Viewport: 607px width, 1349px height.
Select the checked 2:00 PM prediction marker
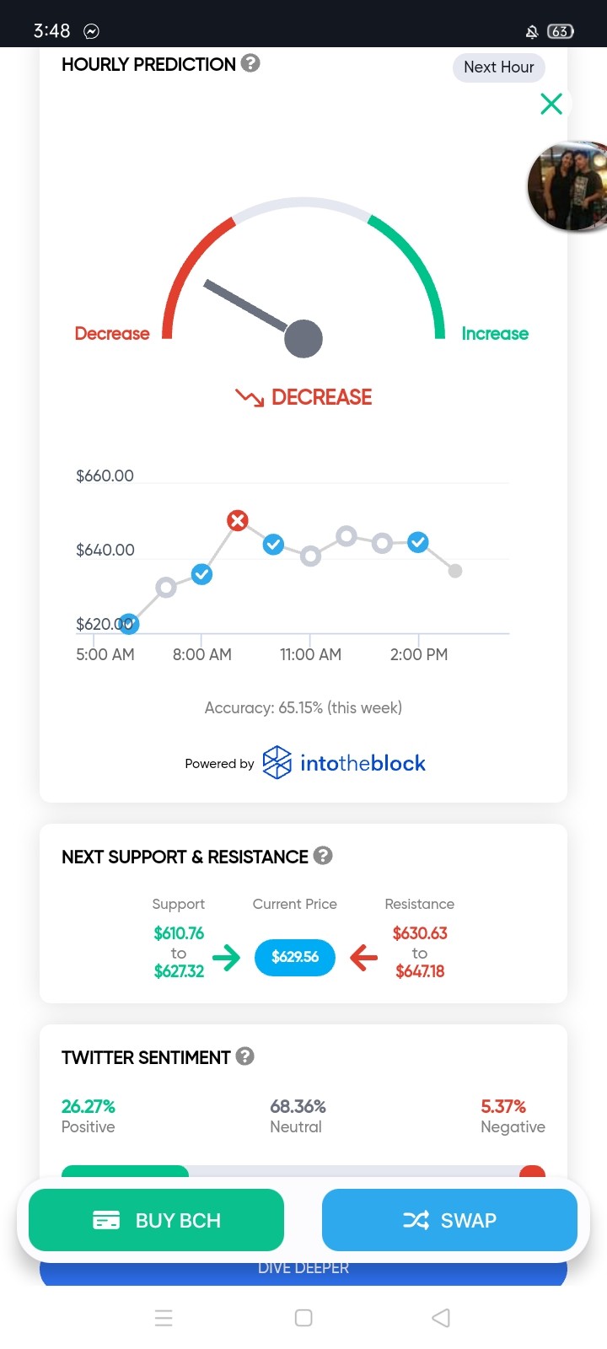pyautogui.click(x=418, y=542)
